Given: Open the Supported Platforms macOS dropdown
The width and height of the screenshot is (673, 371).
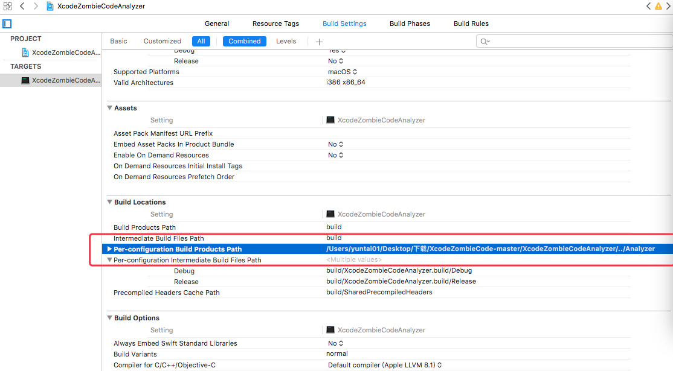Looking at the screenshot, I should (x=343, y=72).
